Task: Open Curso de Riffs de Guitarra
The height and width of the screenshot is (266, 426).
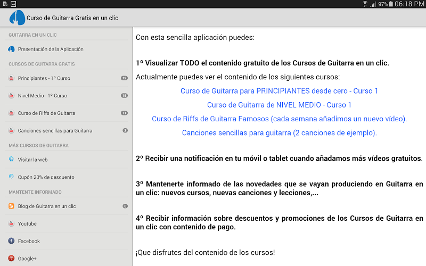Action: [67, 113]
